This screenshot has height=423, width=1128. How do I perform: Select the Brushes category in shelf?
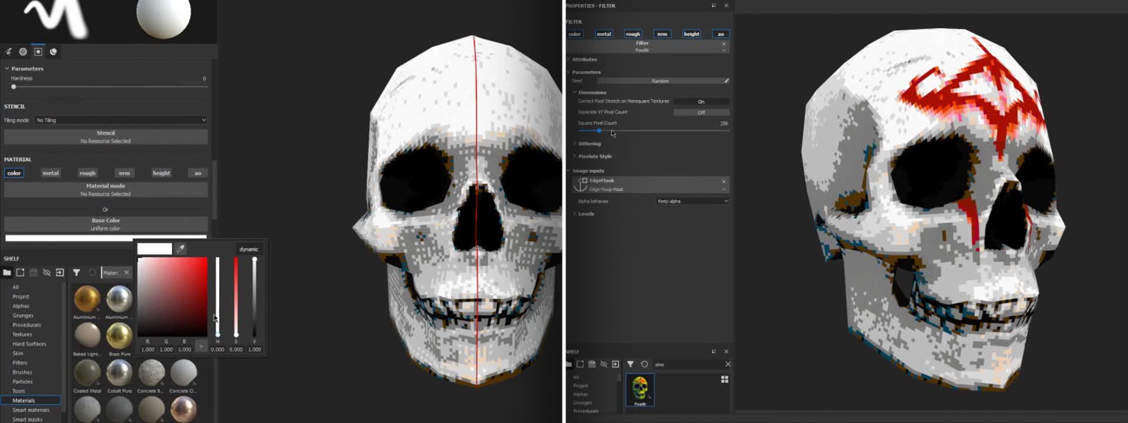click(22, 372)
